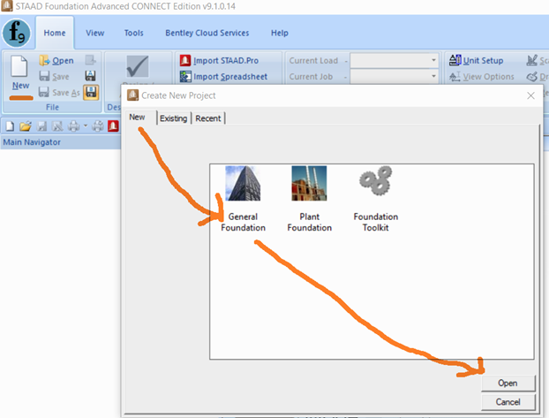Open the printer icon dropdown arrow
Screen dimensions: 549x418
coord(85,125)
